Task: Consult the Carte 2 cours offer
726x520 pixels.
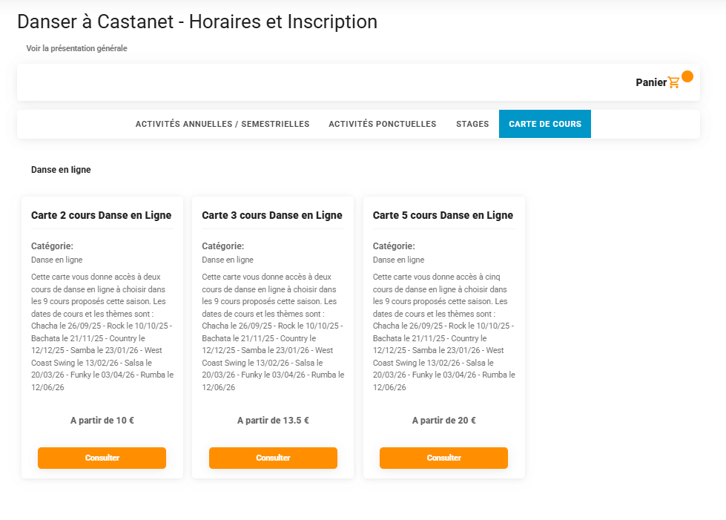Action: tap(102, 458)
